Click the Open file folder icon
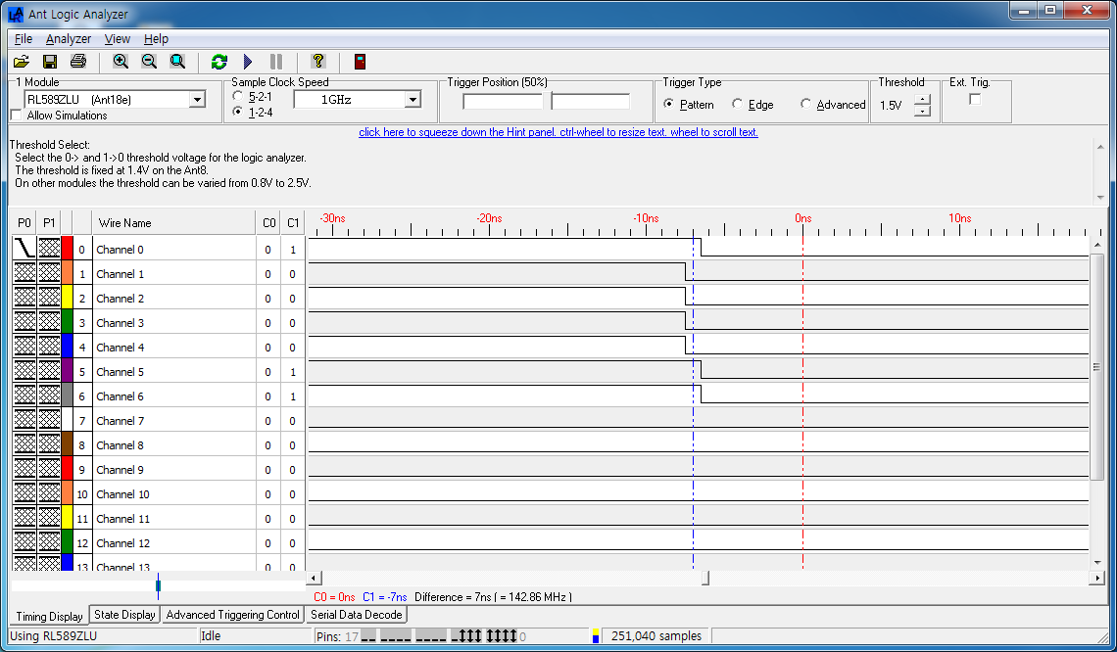The height and width of the screenshot is (652, 1117). (22, 62)
